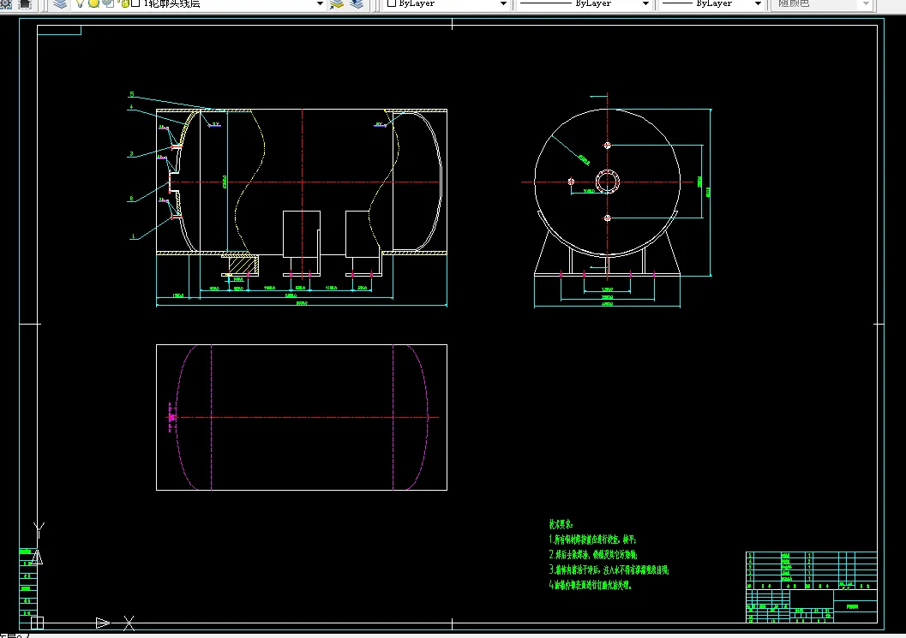Open the ByLayer color control dropdown
This screenshot has width=906, height=638.
[x=447, y=3]
